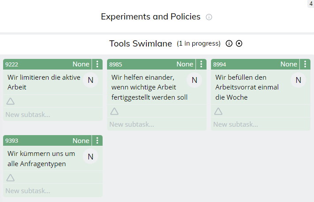Open the three-dot menu on card 9393
The height and width of the screenshot is (202, 314).
point(97,140)
